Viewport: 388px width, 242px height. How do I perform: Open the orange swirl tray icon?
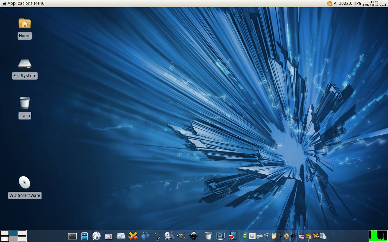pyautogui.click(x=286, y=236)
